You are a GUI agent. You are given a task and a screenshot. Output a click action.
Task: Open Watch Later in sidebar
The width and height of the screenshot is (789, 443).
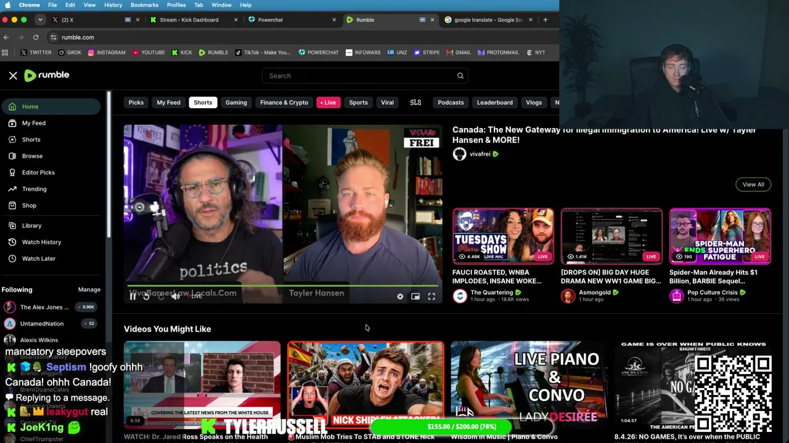point(51,258)
